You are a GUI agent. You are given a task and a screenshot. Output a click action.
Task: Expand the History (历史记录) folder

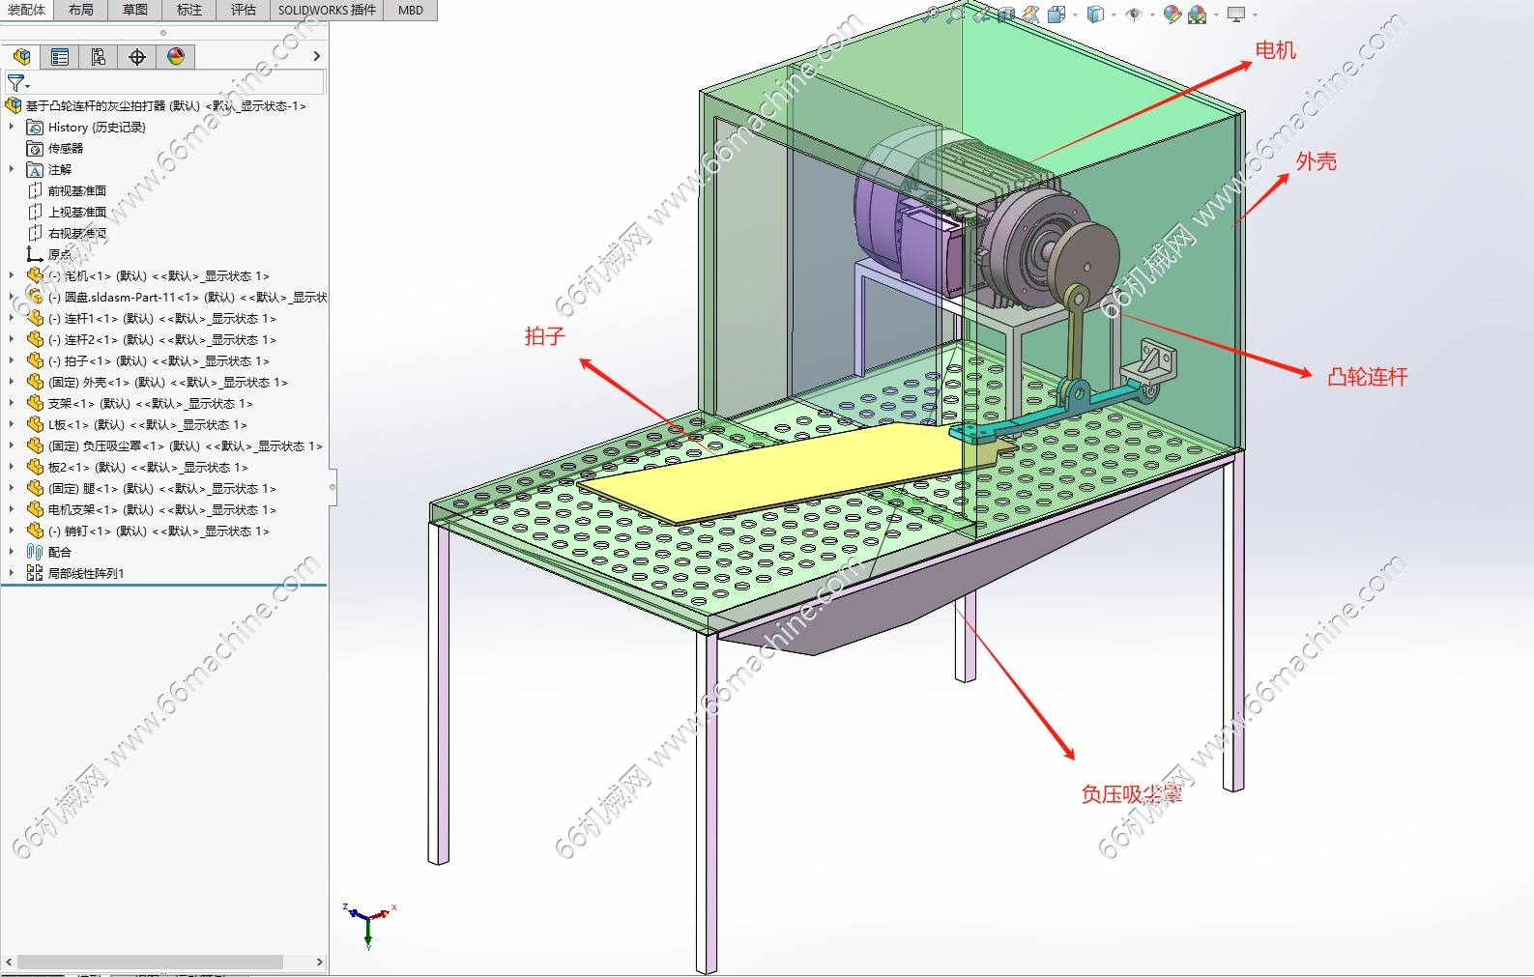[12, 127]
